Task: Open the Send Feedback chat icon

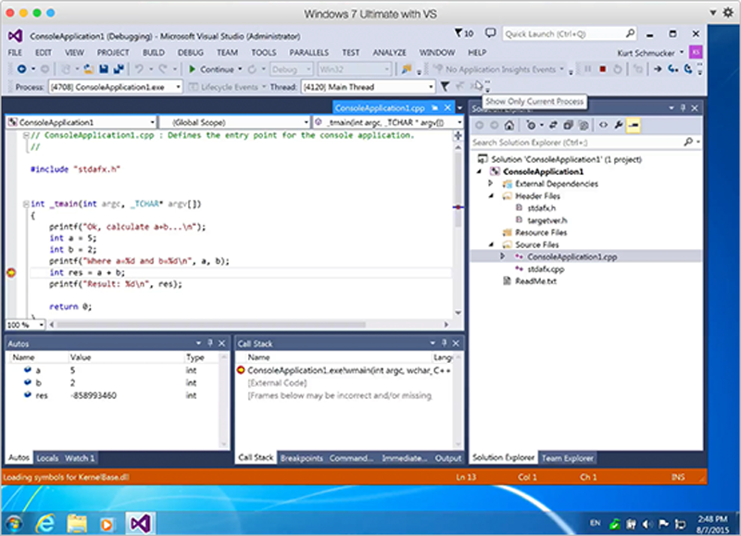Action: tap(490, 33)
